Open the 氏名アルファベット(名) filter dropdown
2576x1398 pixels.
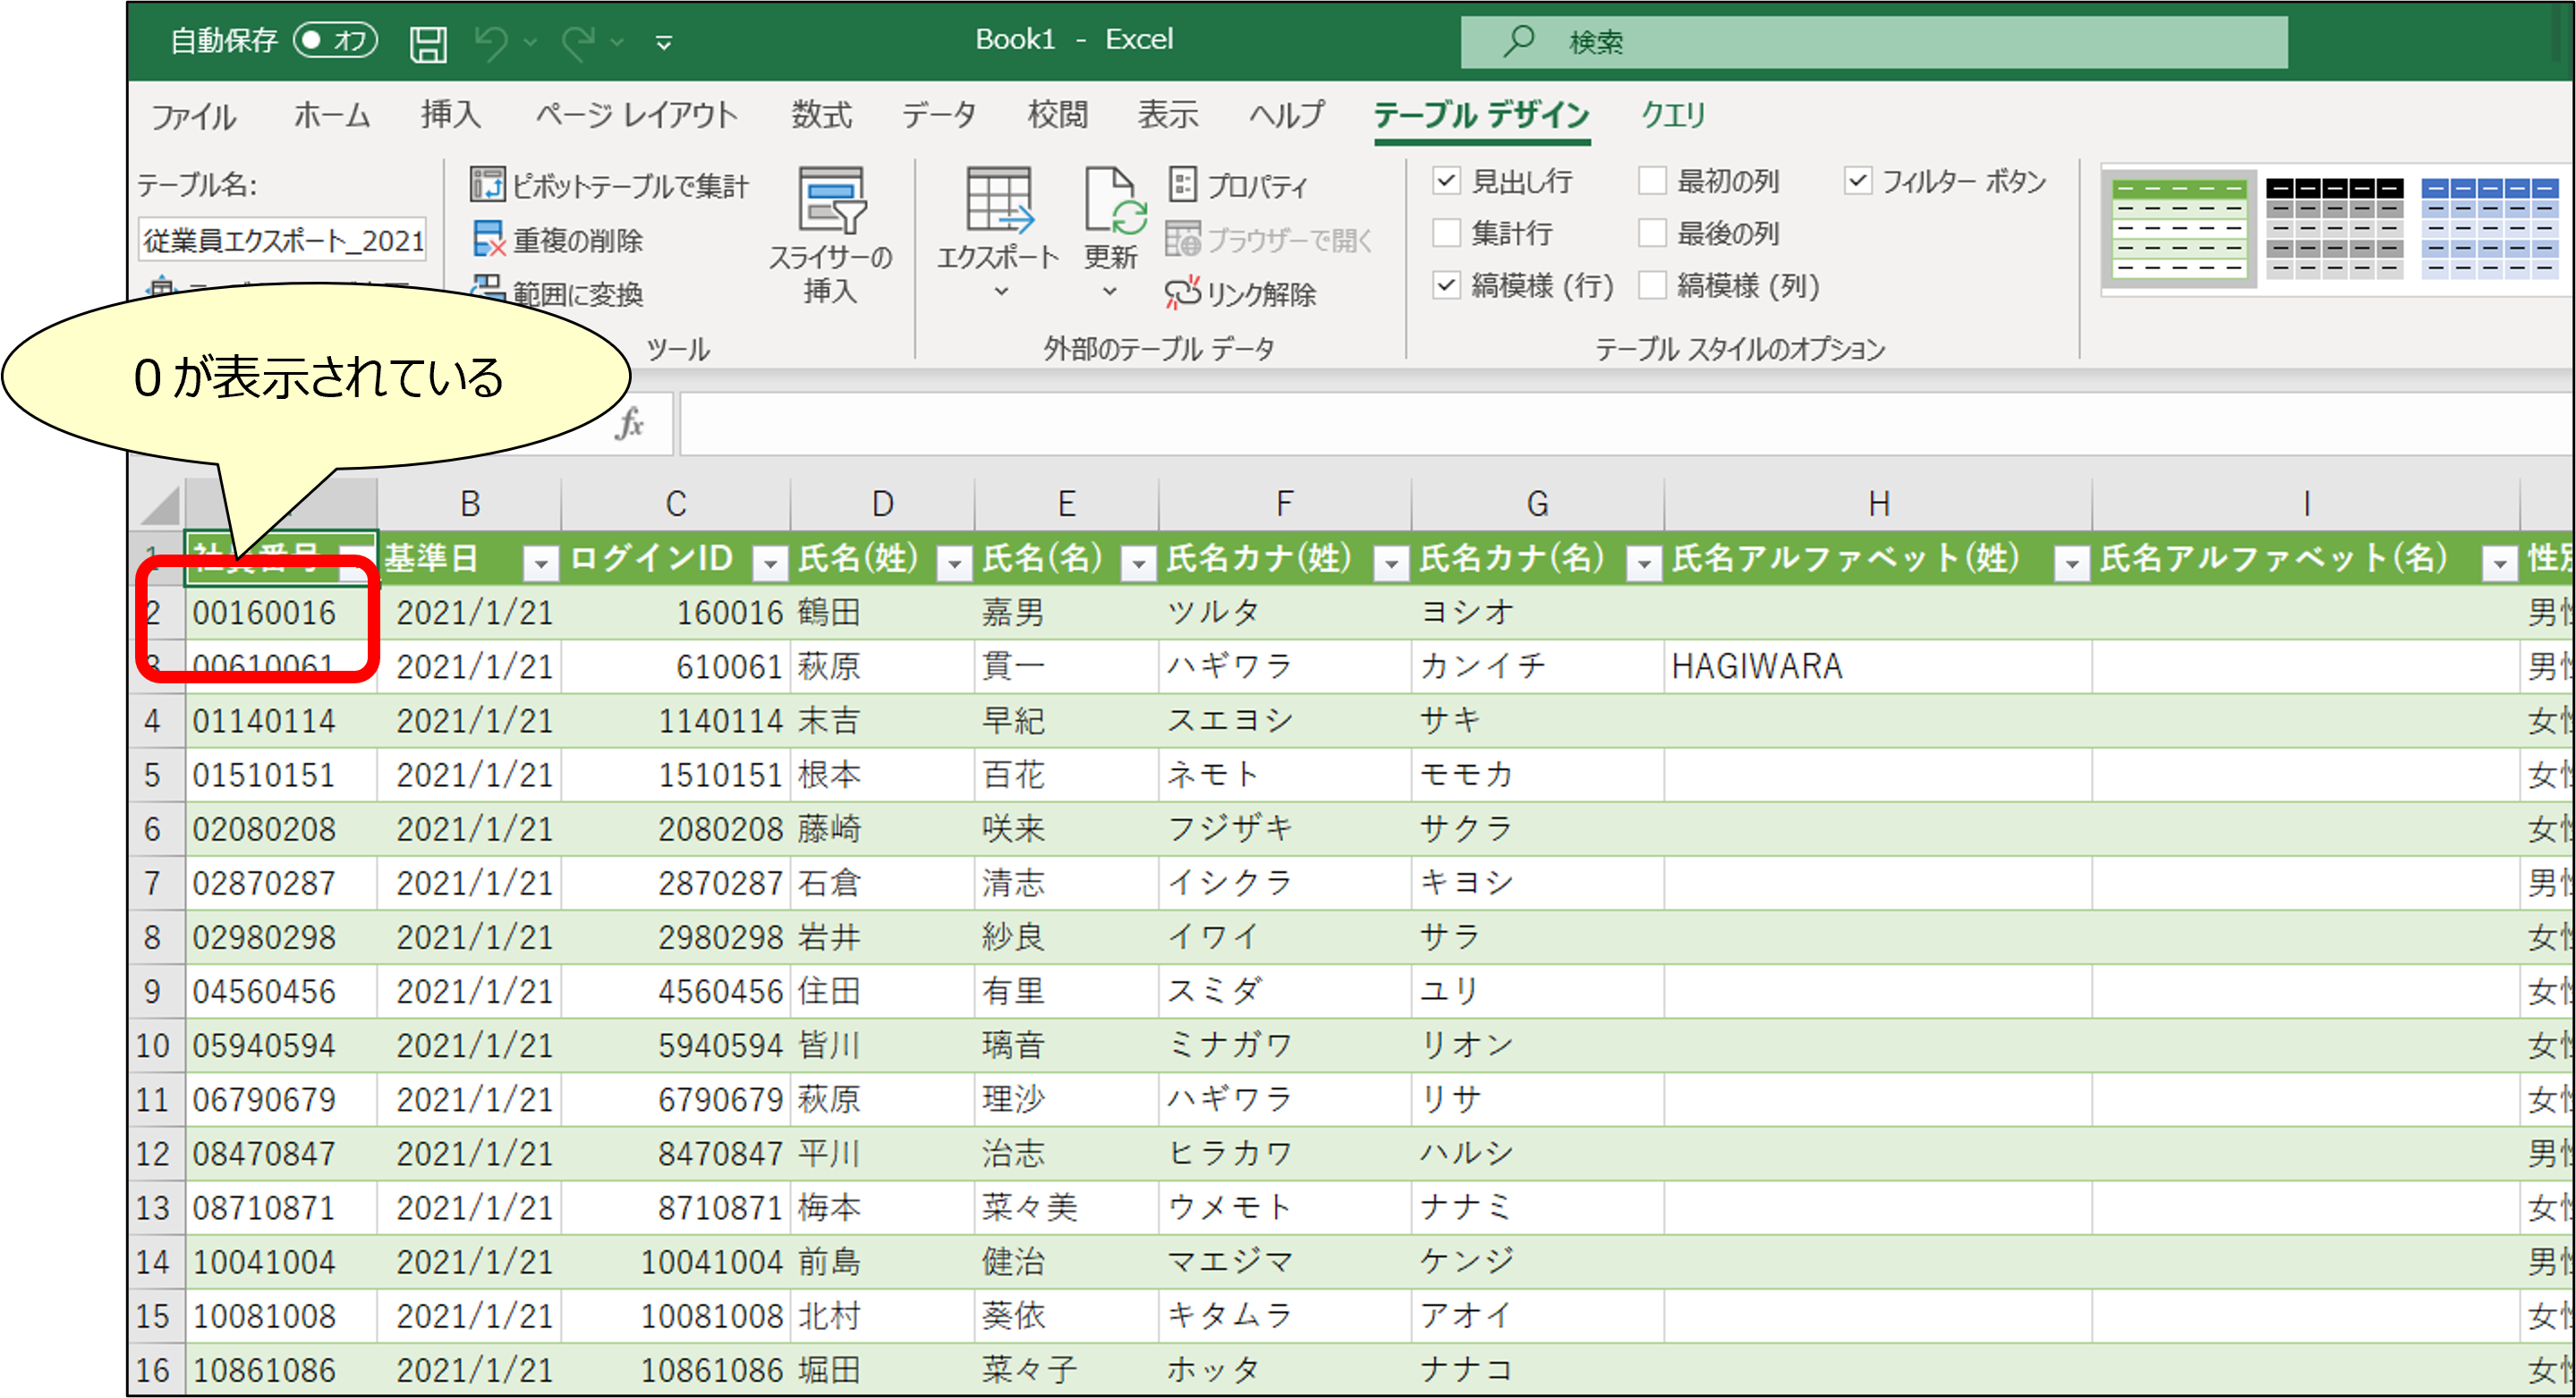coord(2499,563)
